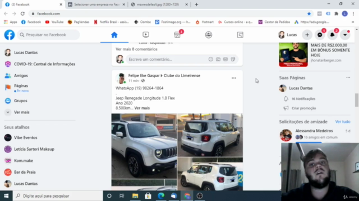Open Grupos in the left sidebar
Viewport: 359px width, 201px height.
[21, 100]
